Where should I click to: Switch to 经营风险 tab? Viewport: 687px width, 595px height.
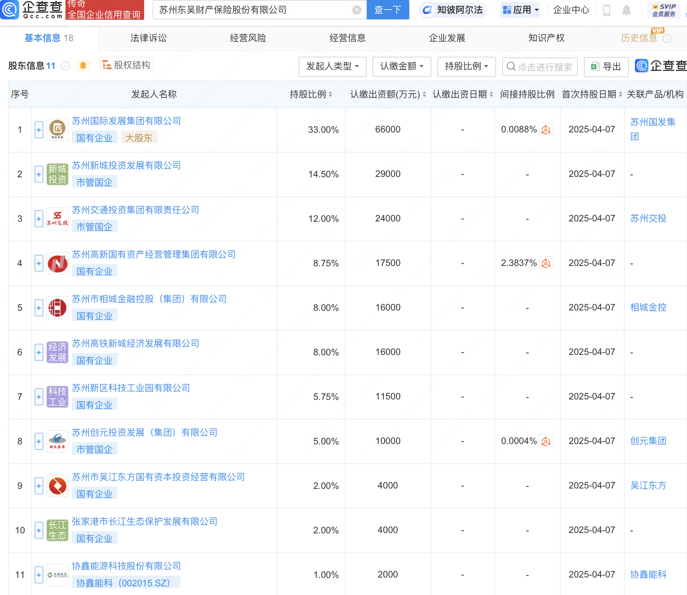[x=248, y=38]
